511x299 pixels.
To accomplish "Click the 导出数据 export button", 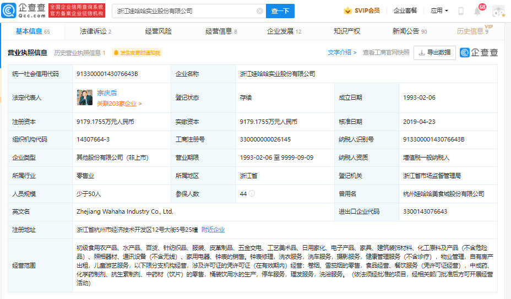I will click(x=434, y=52).
